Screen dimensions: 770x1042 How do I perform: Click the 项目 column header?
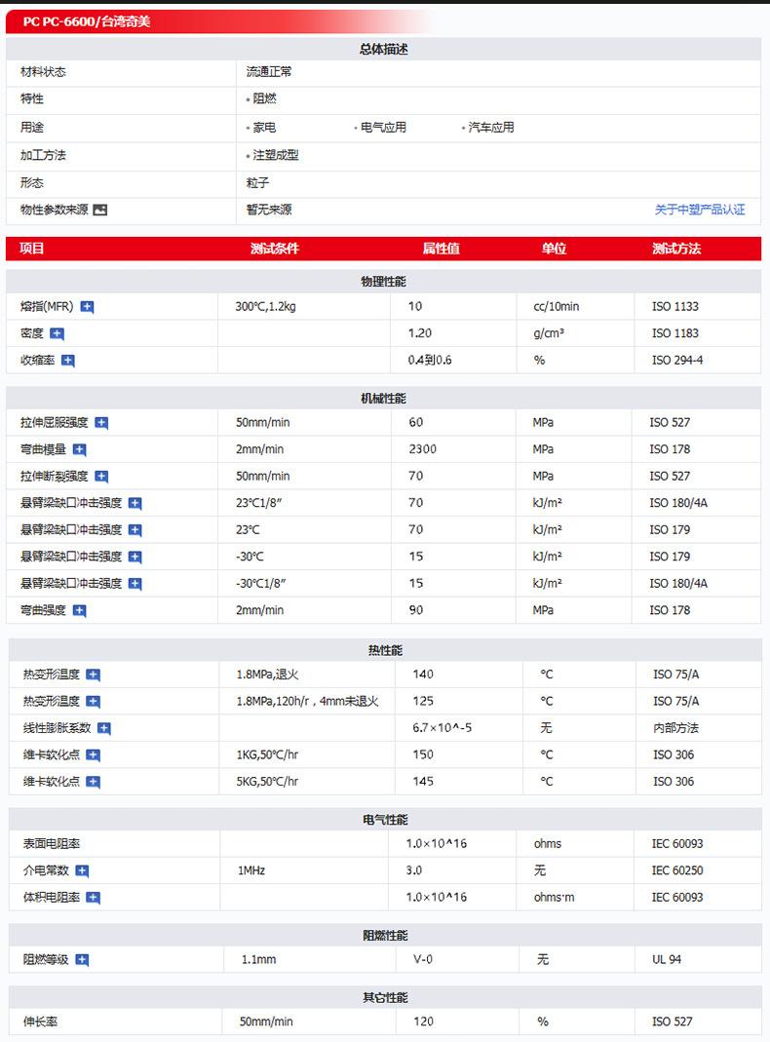click(32, 249)
